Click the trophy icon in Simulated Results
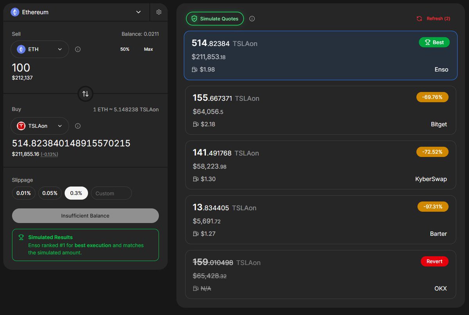 [21, 237]
